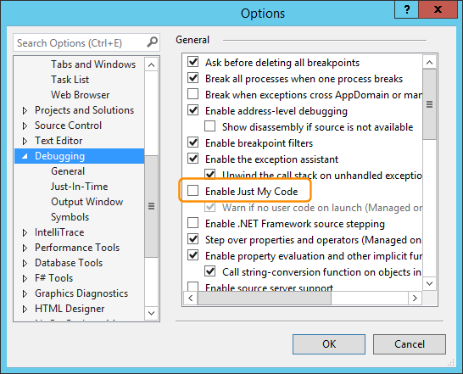
Task: Click the options list scroll up arrow
Action: point(430,63)
